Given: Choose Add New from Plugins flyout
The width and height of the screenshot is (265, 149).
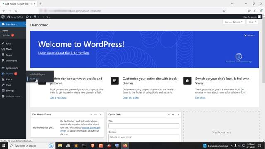Looking at the screenshot, I should pos(34,79).
